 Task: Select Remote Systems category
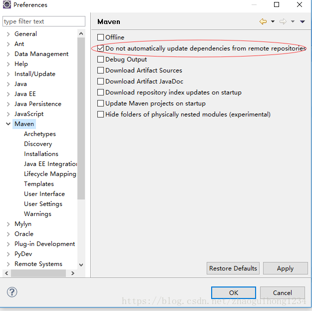(x=38, y=264)
